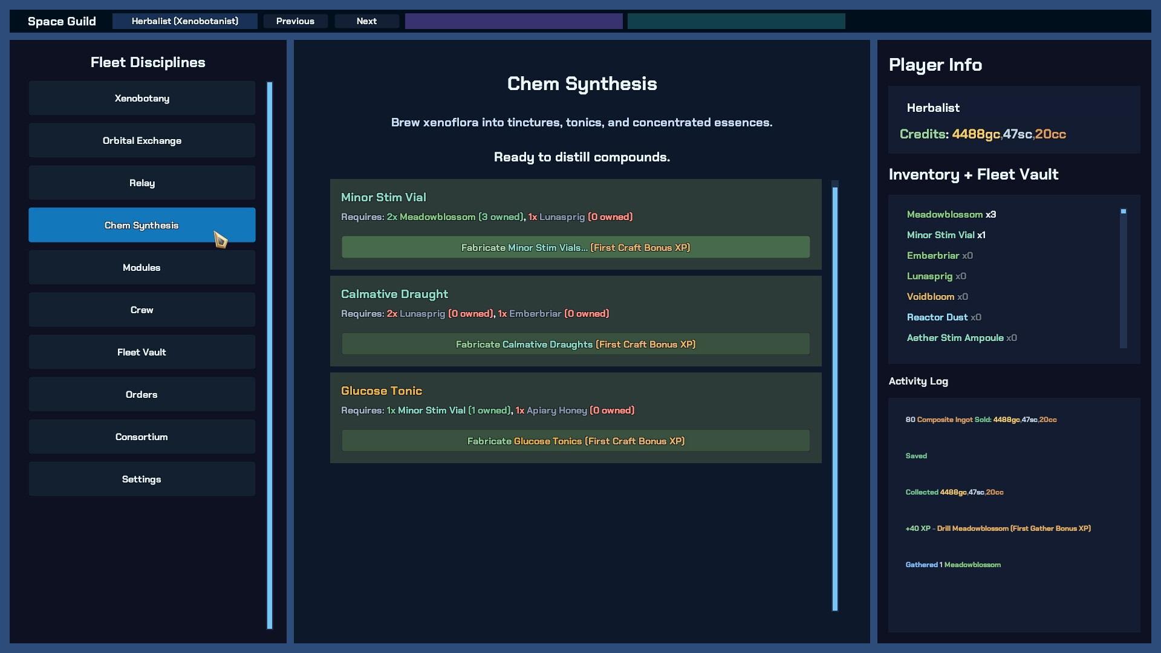The width and height of the screenshot is (1161, 653).
Task: Click Fabricate Minor Stim Vials button
Action: [x=575, y=247]
